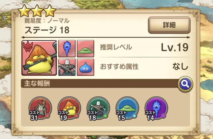Tap the green flat slime enemy icon

[x=86, y=49]
